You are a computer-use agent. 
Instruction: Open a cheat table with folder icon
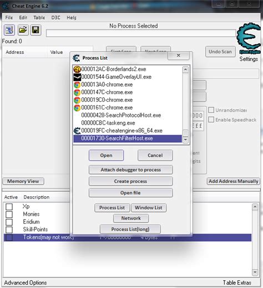23,30
